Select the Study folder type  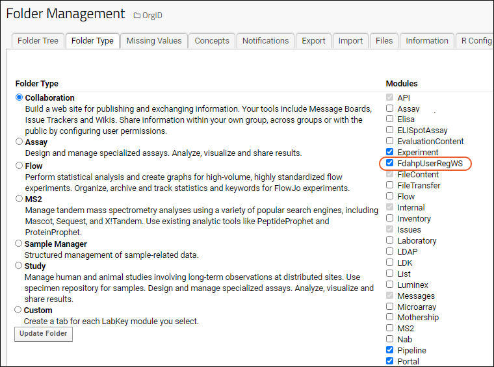[19, 266]
